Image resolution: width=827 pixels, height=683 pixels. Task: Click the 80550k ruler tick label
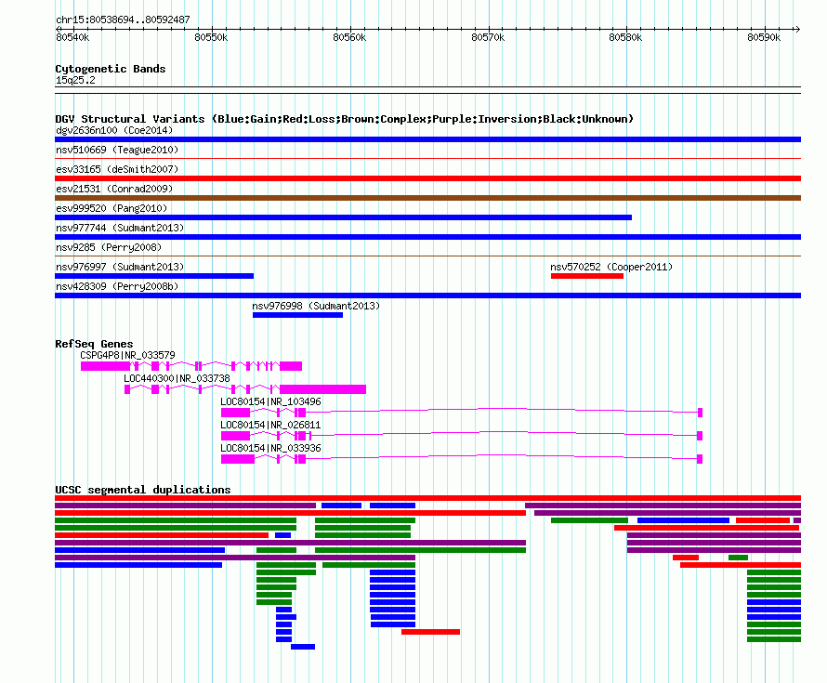[x=211, y=37]
